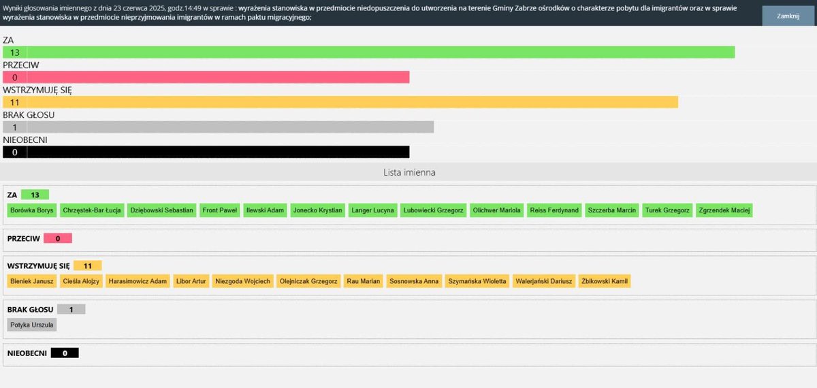
Task: Click the yellow 11 badge in name list
Action: coord(87,265)
